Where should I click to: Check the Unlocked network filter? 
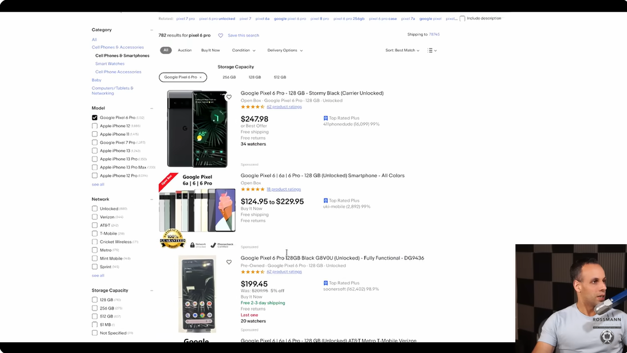[95, 209]
